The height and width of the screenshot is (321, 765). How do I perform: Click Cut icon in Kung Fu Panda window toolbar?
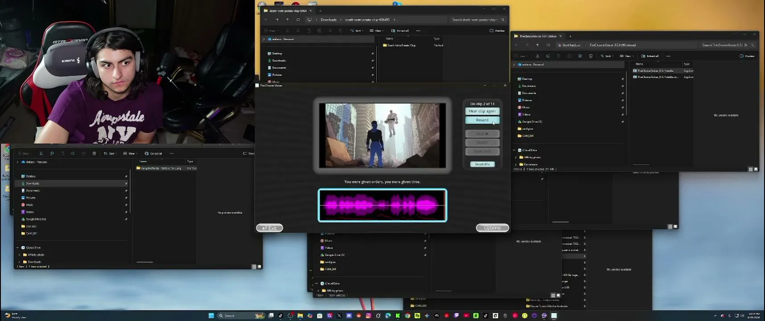pos(41,153)
